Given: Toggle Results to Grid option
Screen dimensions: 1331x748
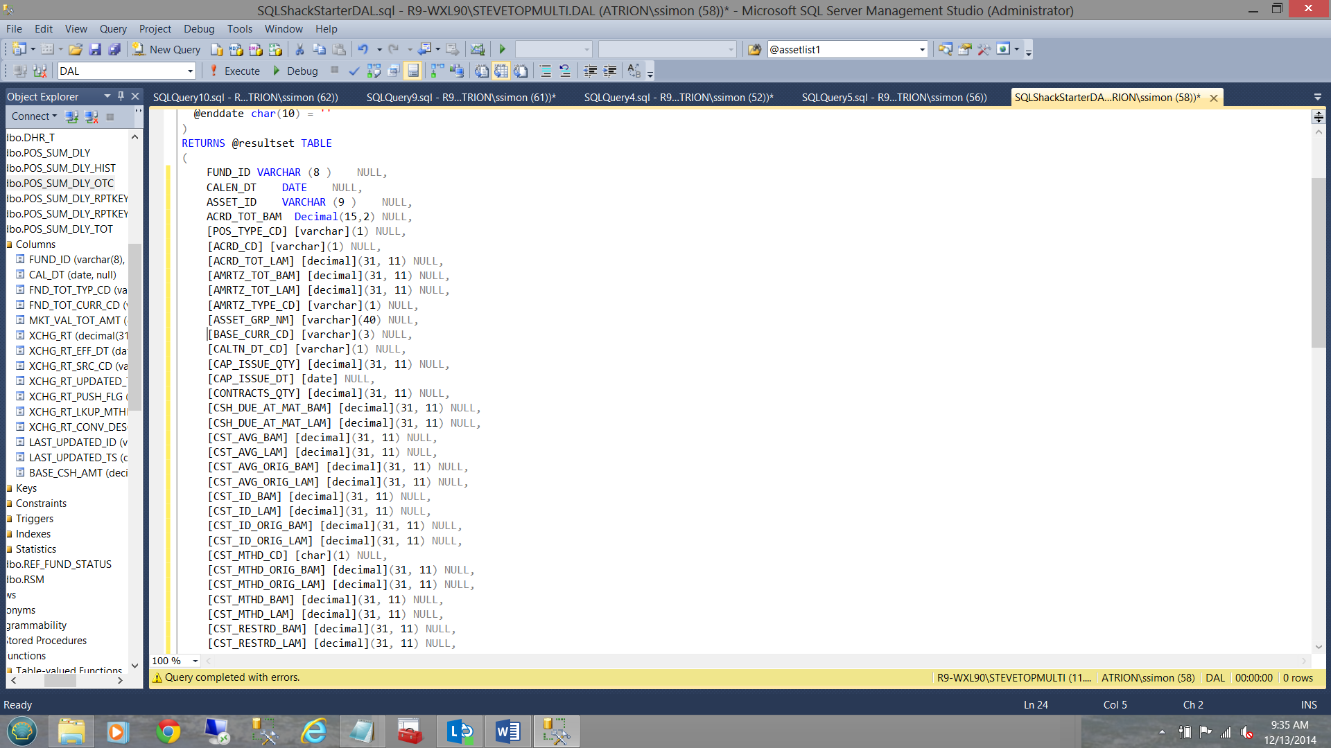Looking at the screenshot, I should tap(501, 71).
